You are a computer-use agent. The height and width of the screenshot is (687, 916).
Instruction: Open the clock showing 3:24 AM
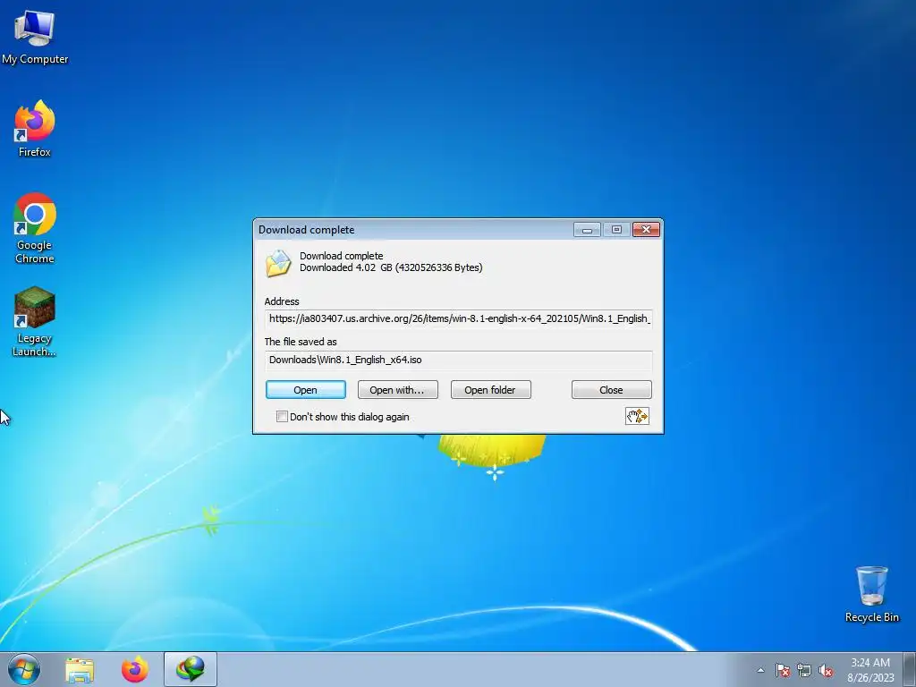tap(870, 669)
